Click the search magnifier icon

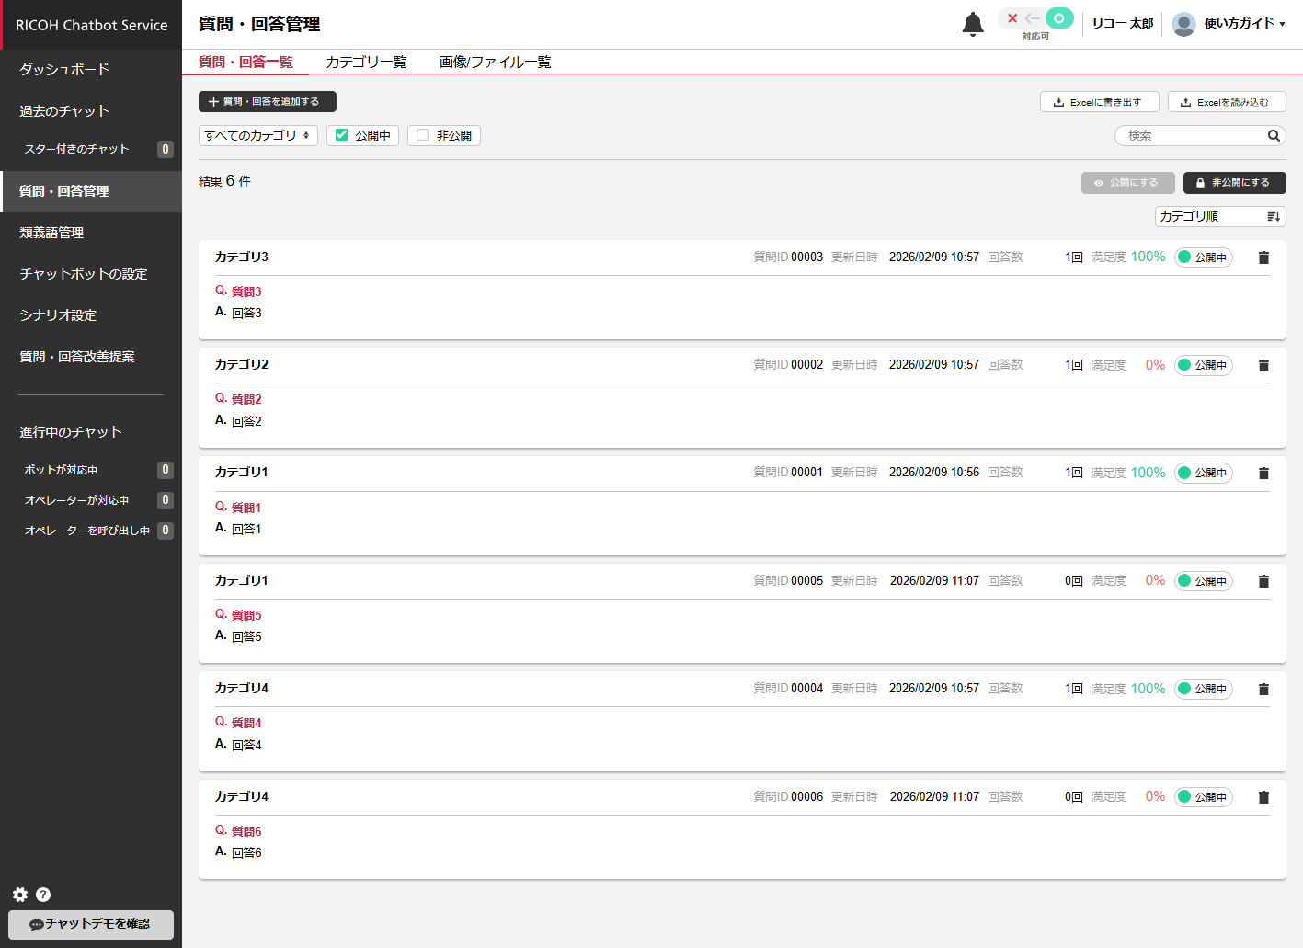(1274, 136)
